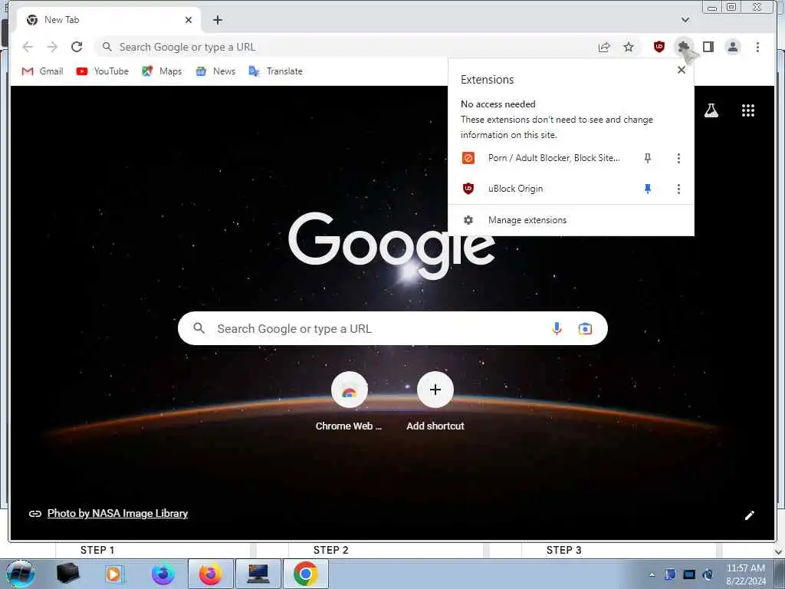This screenshot has height=589, width=785.
Task: Customize this page with pencil icon
Action: 750,515
